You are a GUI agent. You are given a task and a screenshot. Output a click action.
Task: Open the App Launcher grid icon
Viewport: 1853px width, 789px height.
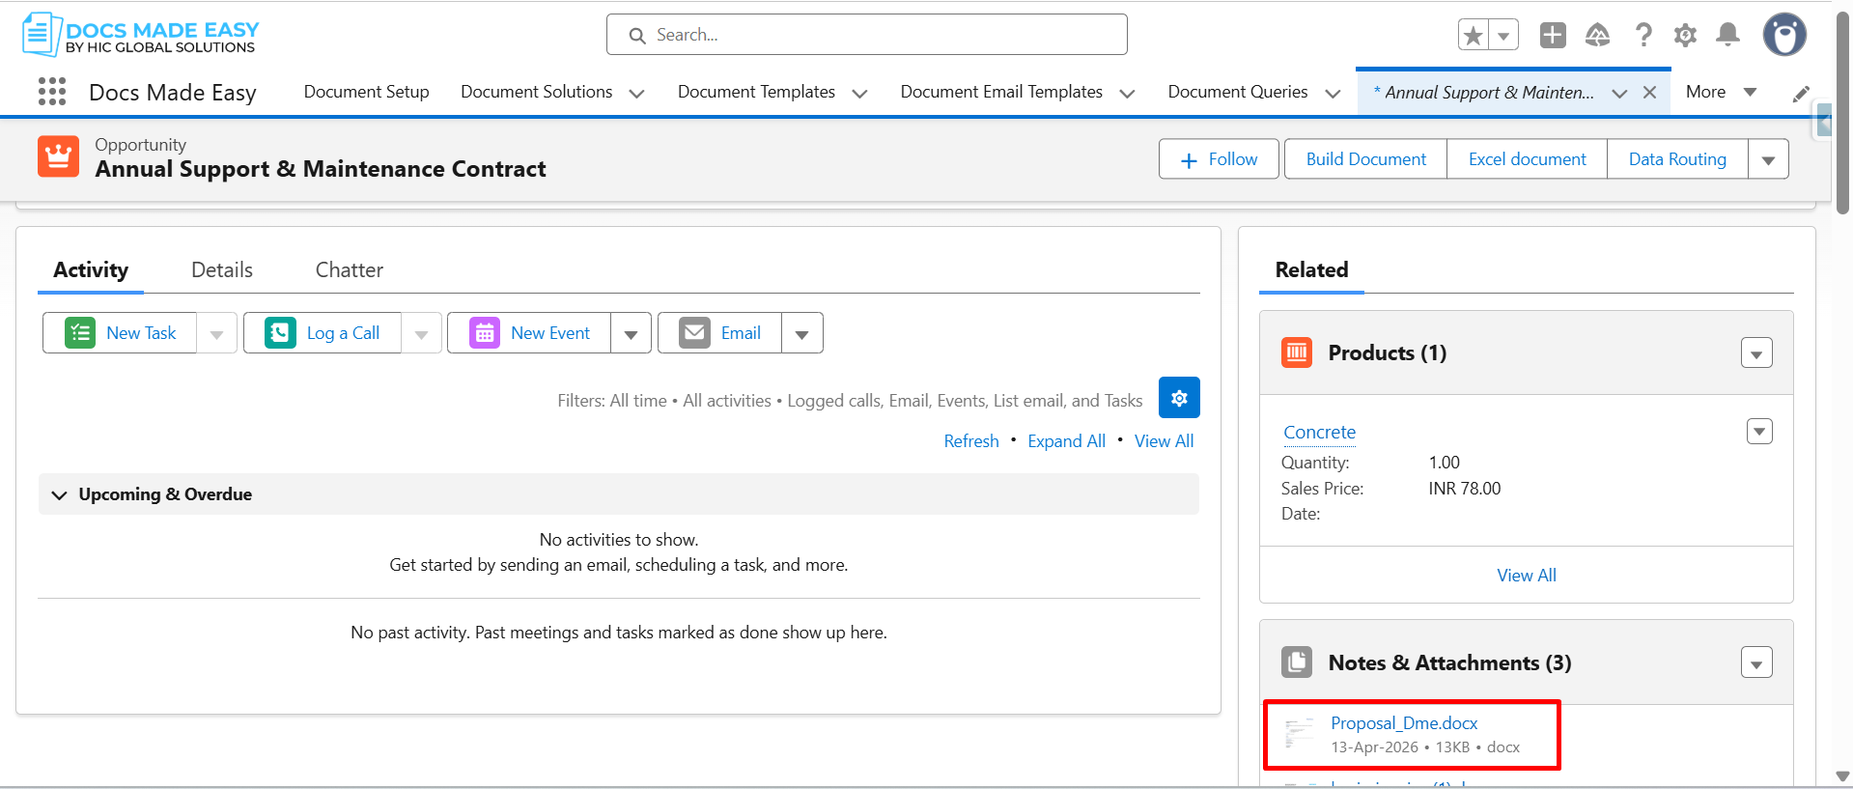point(52,92)
